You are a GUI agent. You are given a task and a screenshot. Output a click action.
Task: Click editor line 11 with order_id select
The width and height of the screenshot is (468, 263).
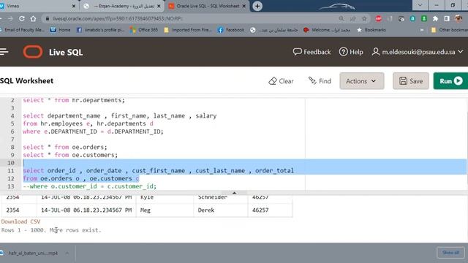pos(158,170)
